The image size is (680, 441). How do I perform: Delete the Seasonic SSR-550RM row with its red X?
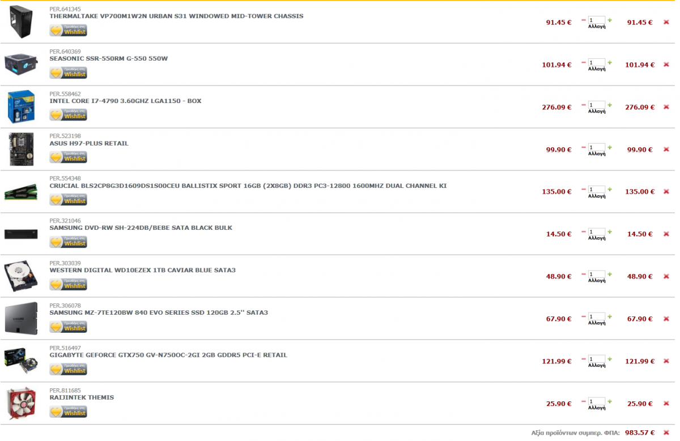pos(666,65)
